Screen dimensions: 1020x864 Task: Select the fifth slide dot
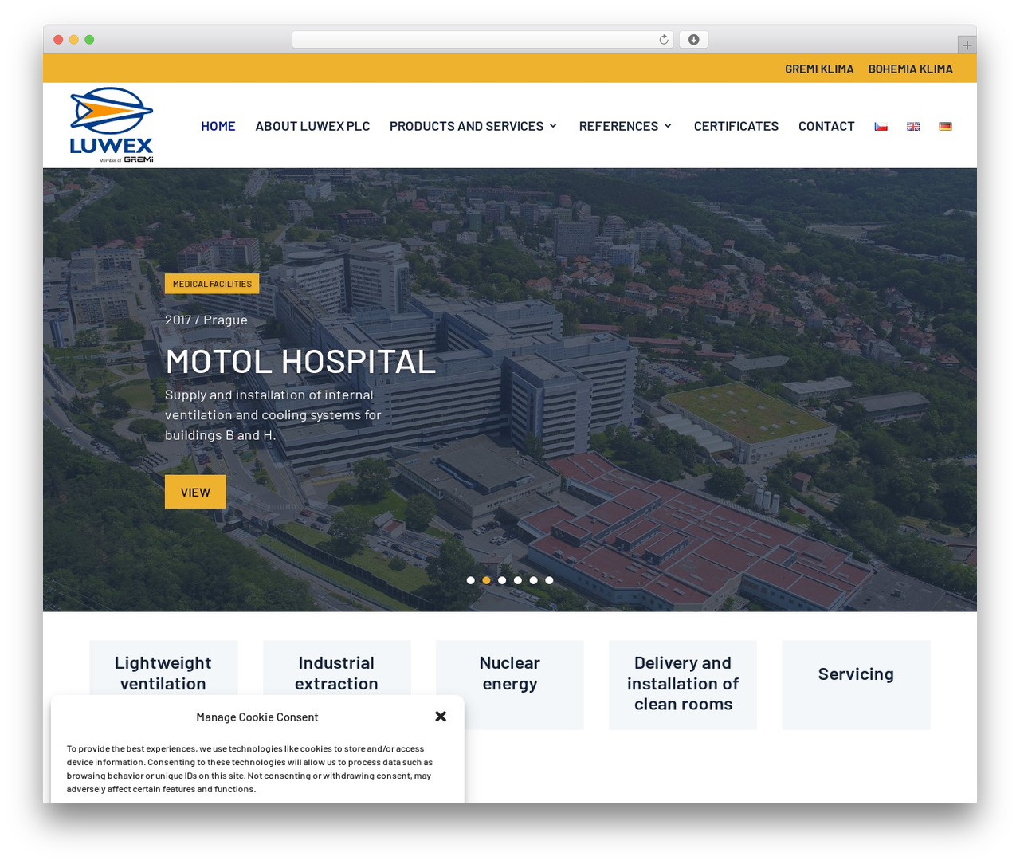pyautogui.click(x=534, y=580)
